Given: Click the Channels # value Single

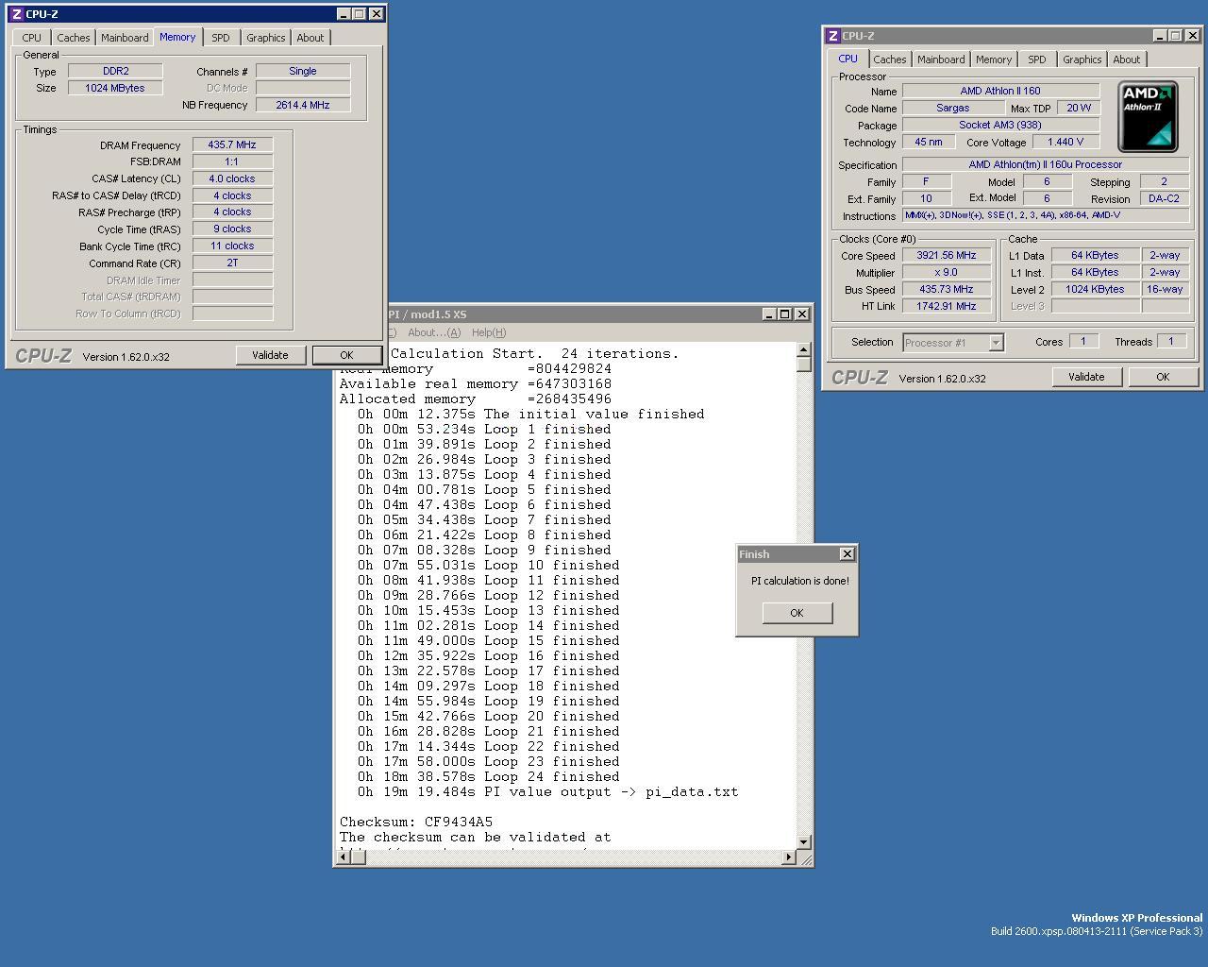Looking at the screenshot, I should 303,71.
